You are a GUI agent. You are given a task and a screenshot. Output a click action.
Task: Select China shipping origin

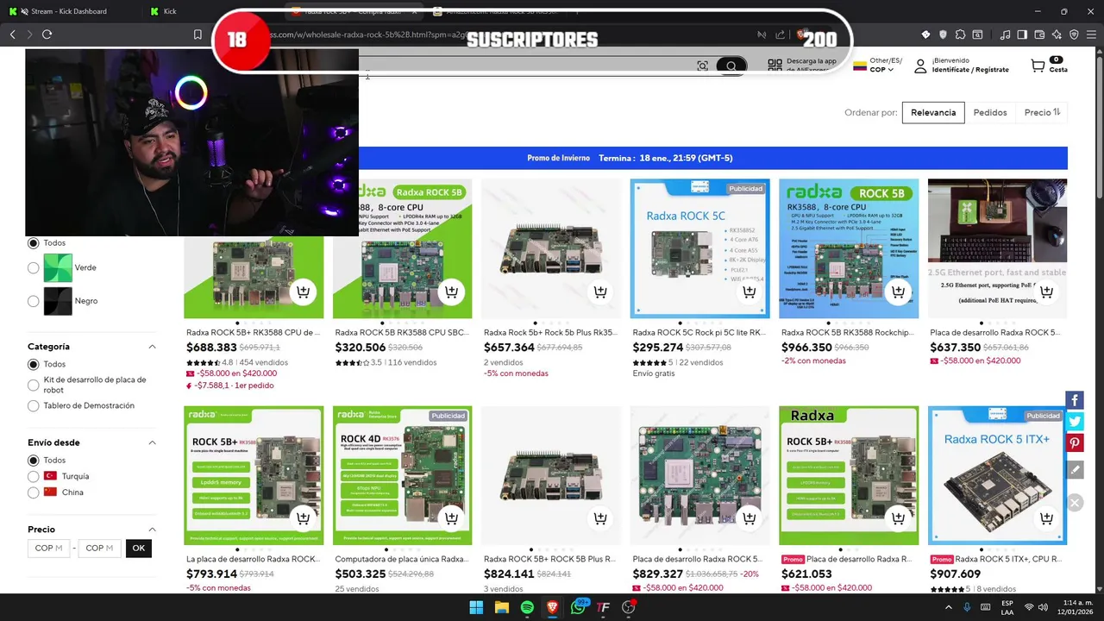pos(34,492)
